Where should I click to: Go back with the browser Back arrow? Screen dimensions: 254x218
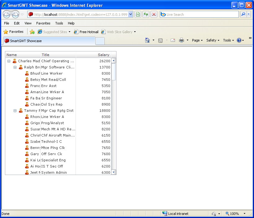click(7, 15)
